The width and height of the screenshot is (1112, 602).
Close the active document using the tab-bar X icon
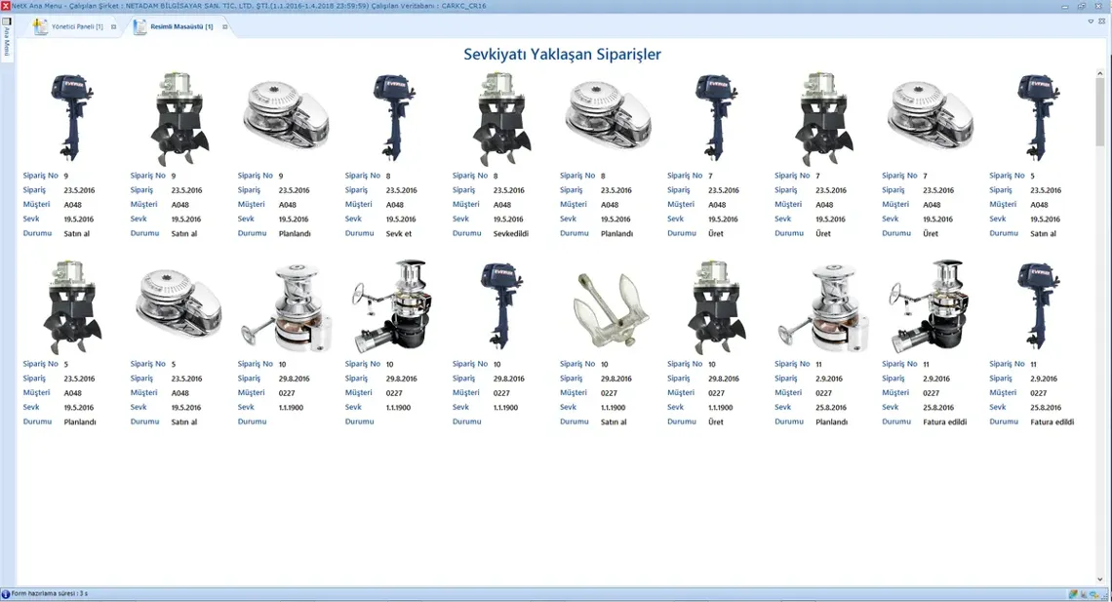(1102, 20)
